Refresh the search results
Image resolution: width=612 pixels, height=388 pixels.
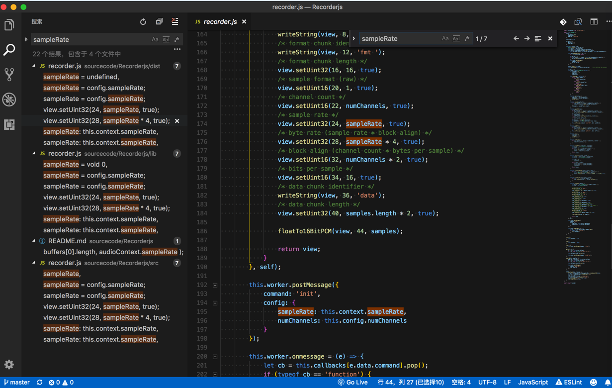coord(143,22)
